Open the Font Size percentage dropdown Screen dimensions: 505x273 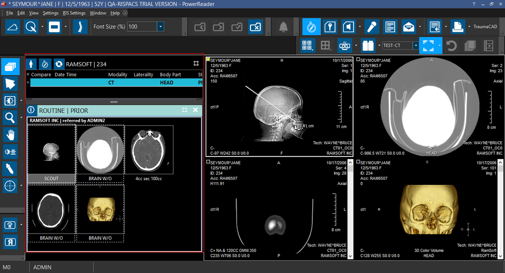(160, 27)
